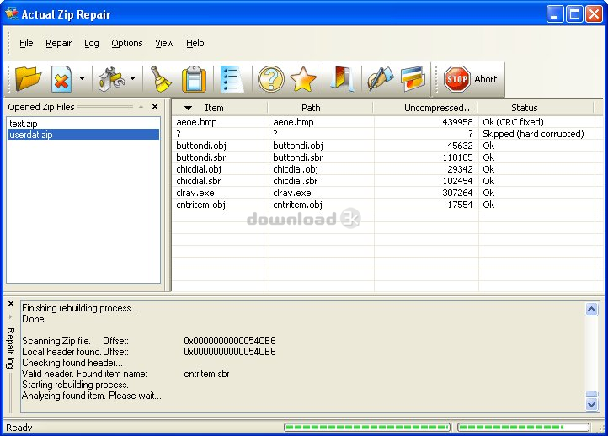Screen dimensions: 608x436
Task: Click 'Finishing rebuilding process...' log line
Action: coord(80,308)
